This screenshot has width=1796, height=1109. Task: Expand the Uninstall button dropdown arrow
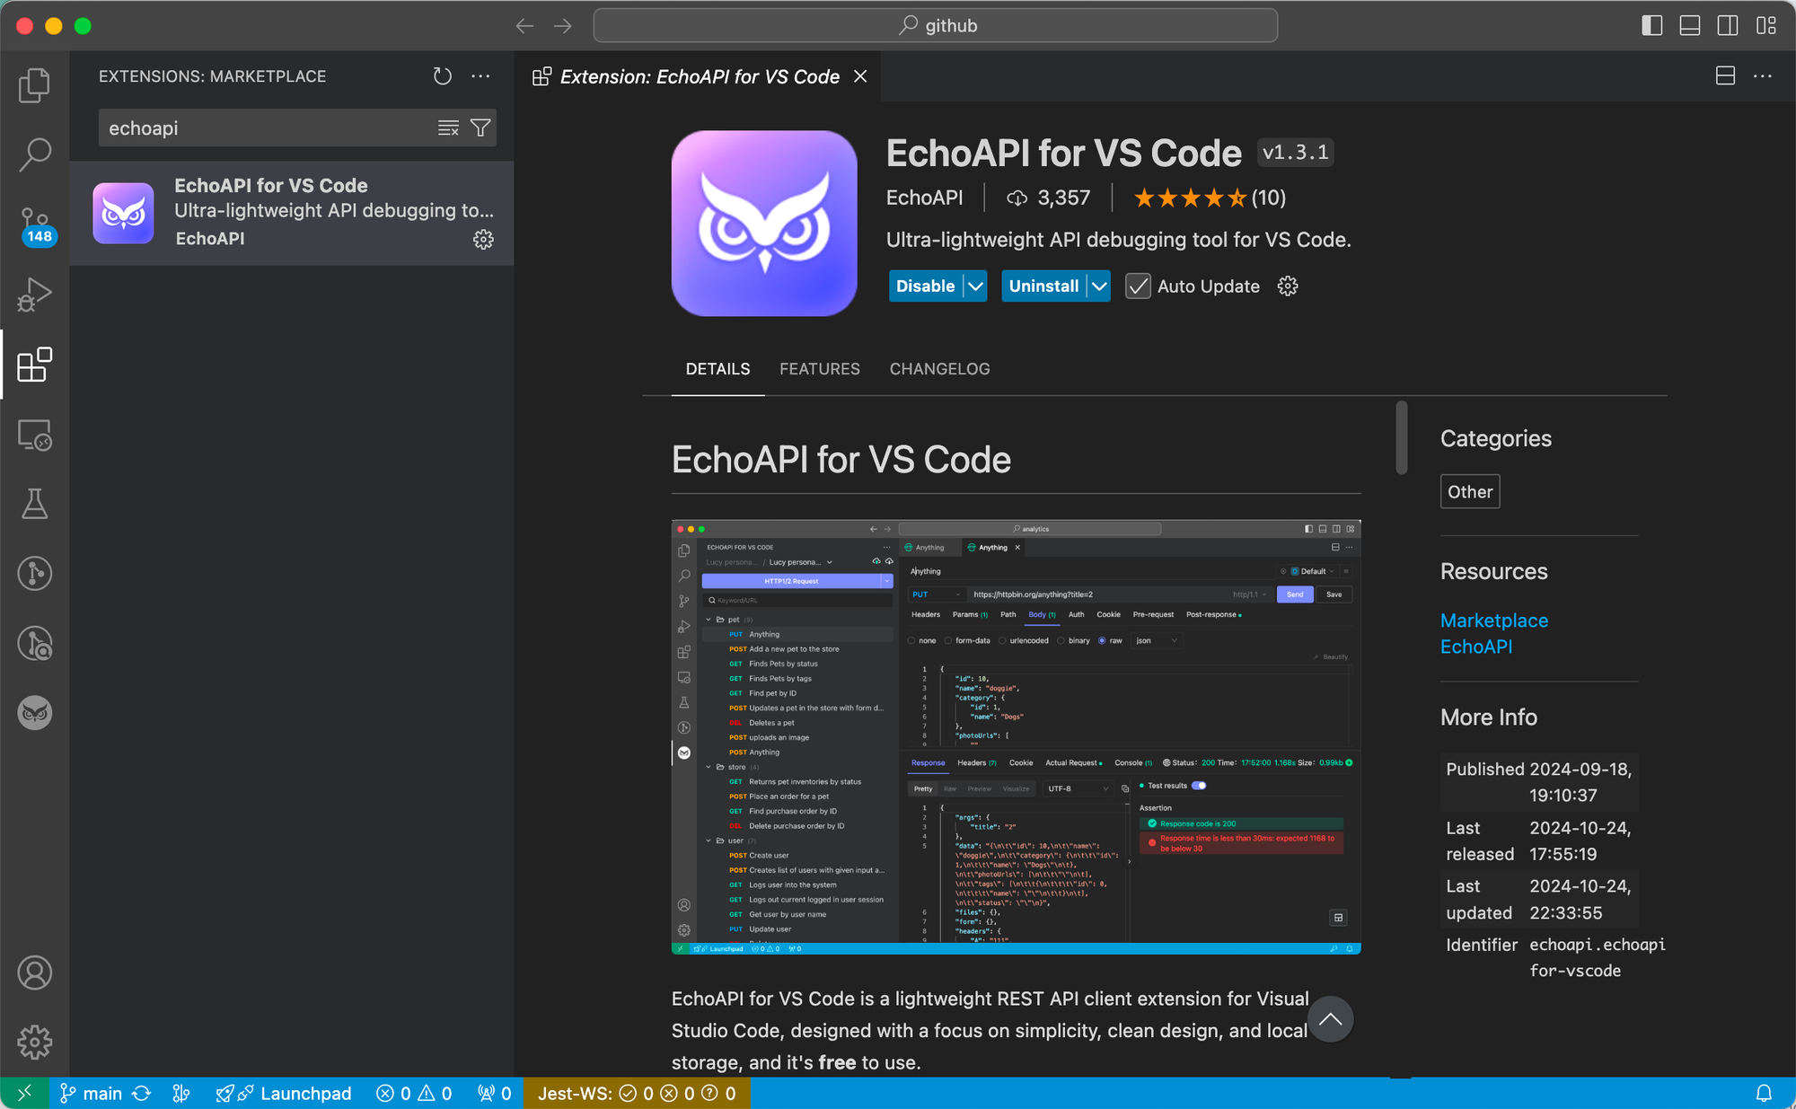[x=1098, y=285]
